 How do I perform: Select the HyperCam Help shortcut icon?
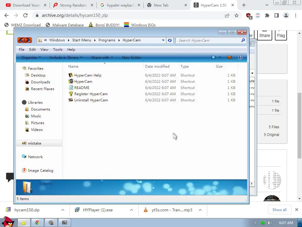pos(71,75)
